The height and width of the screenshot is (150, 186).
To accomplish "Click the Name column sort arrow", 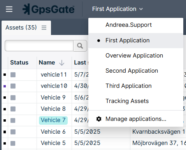I will point(61,63).
